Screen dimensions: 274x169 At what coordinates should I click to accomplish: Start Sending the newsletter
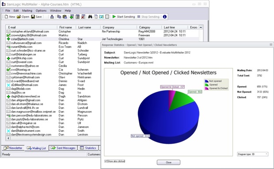coord(124,17)
